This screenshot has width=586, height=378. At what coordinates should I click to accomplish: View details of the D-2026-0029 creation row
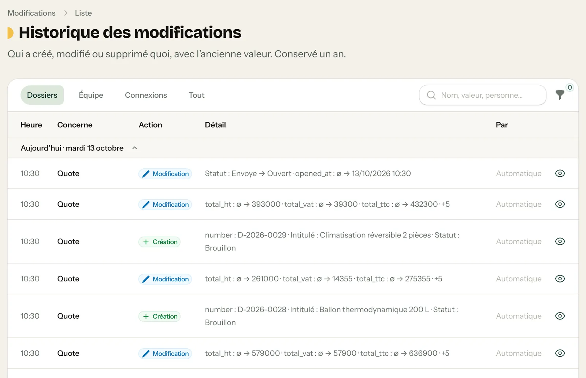click(560, 242)
